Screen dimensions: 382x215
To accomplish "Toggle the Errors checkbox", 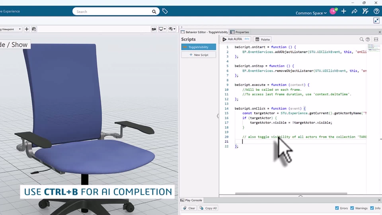I will click(337, 208).
